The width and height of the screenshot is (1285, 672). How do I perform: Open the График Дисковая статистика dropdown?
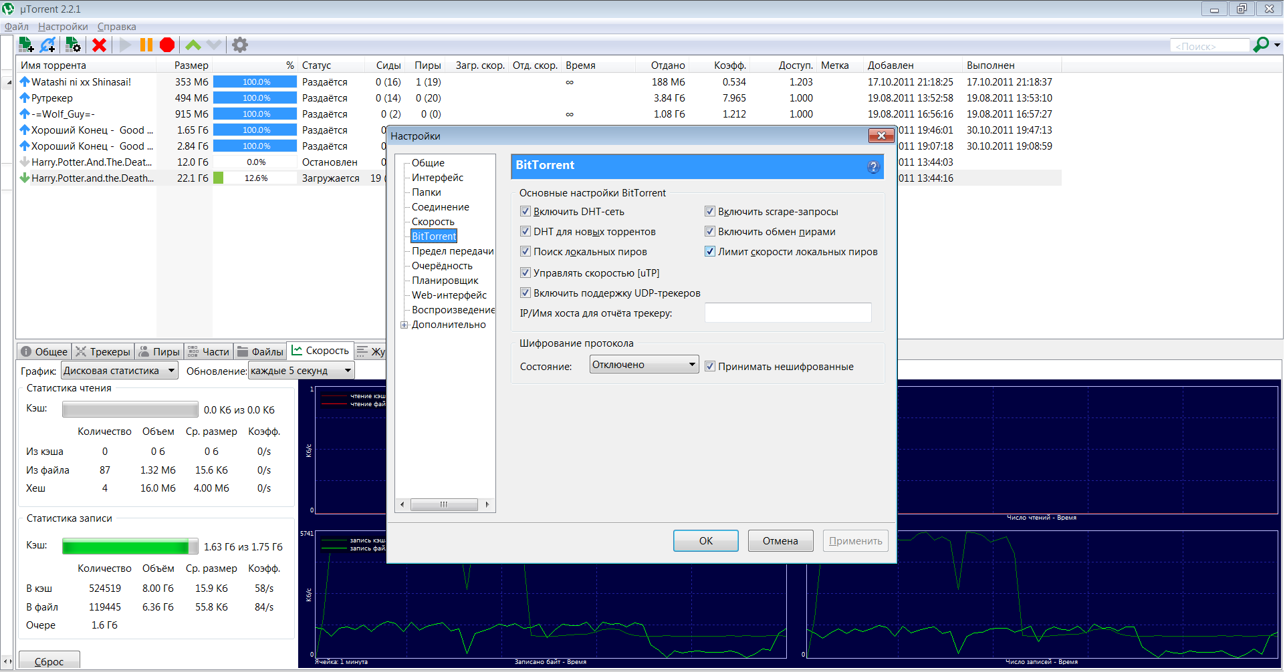pos(120,370)
